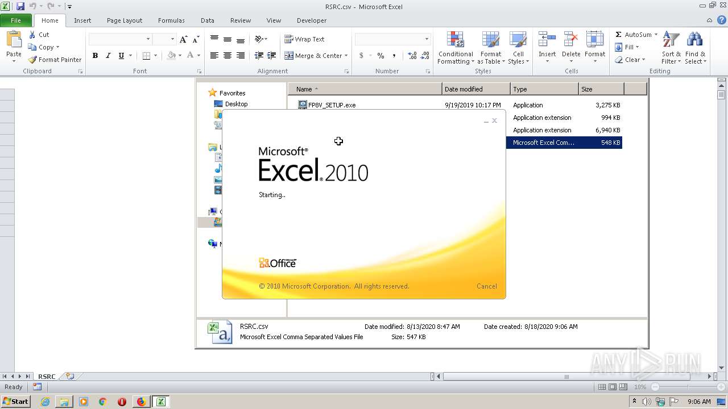Switch to Review tab
The width and height of the screenshot is (728, 409).
coord(241,20)
